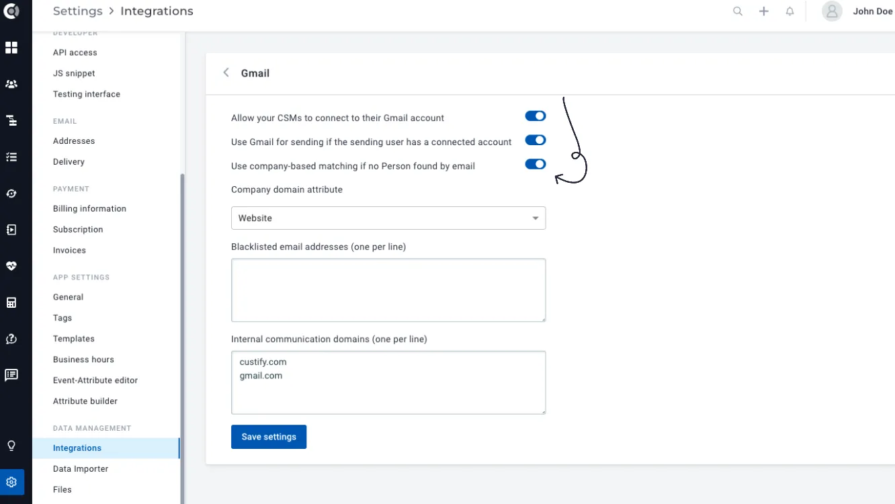895x504 pixels.
Task: Click the question mark icon in left rail
Action: (11, 339)
